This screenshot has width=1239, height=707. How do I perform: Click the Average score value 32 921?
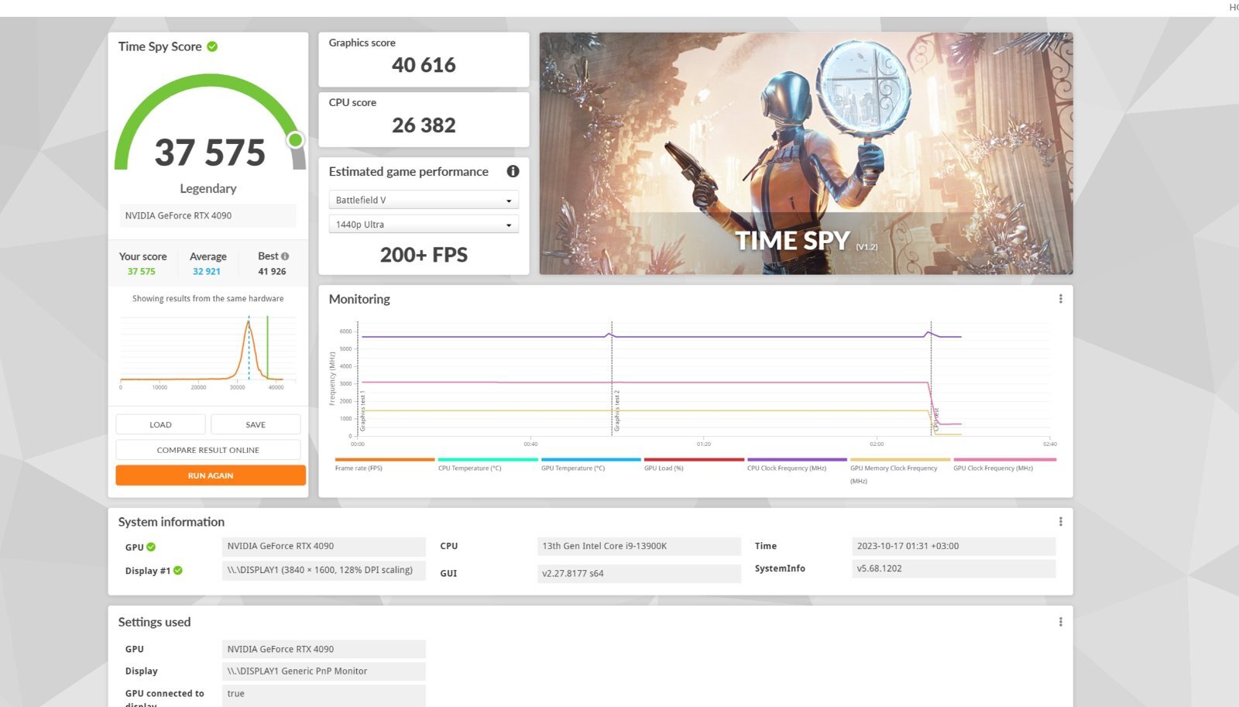[x=207, y=272]
